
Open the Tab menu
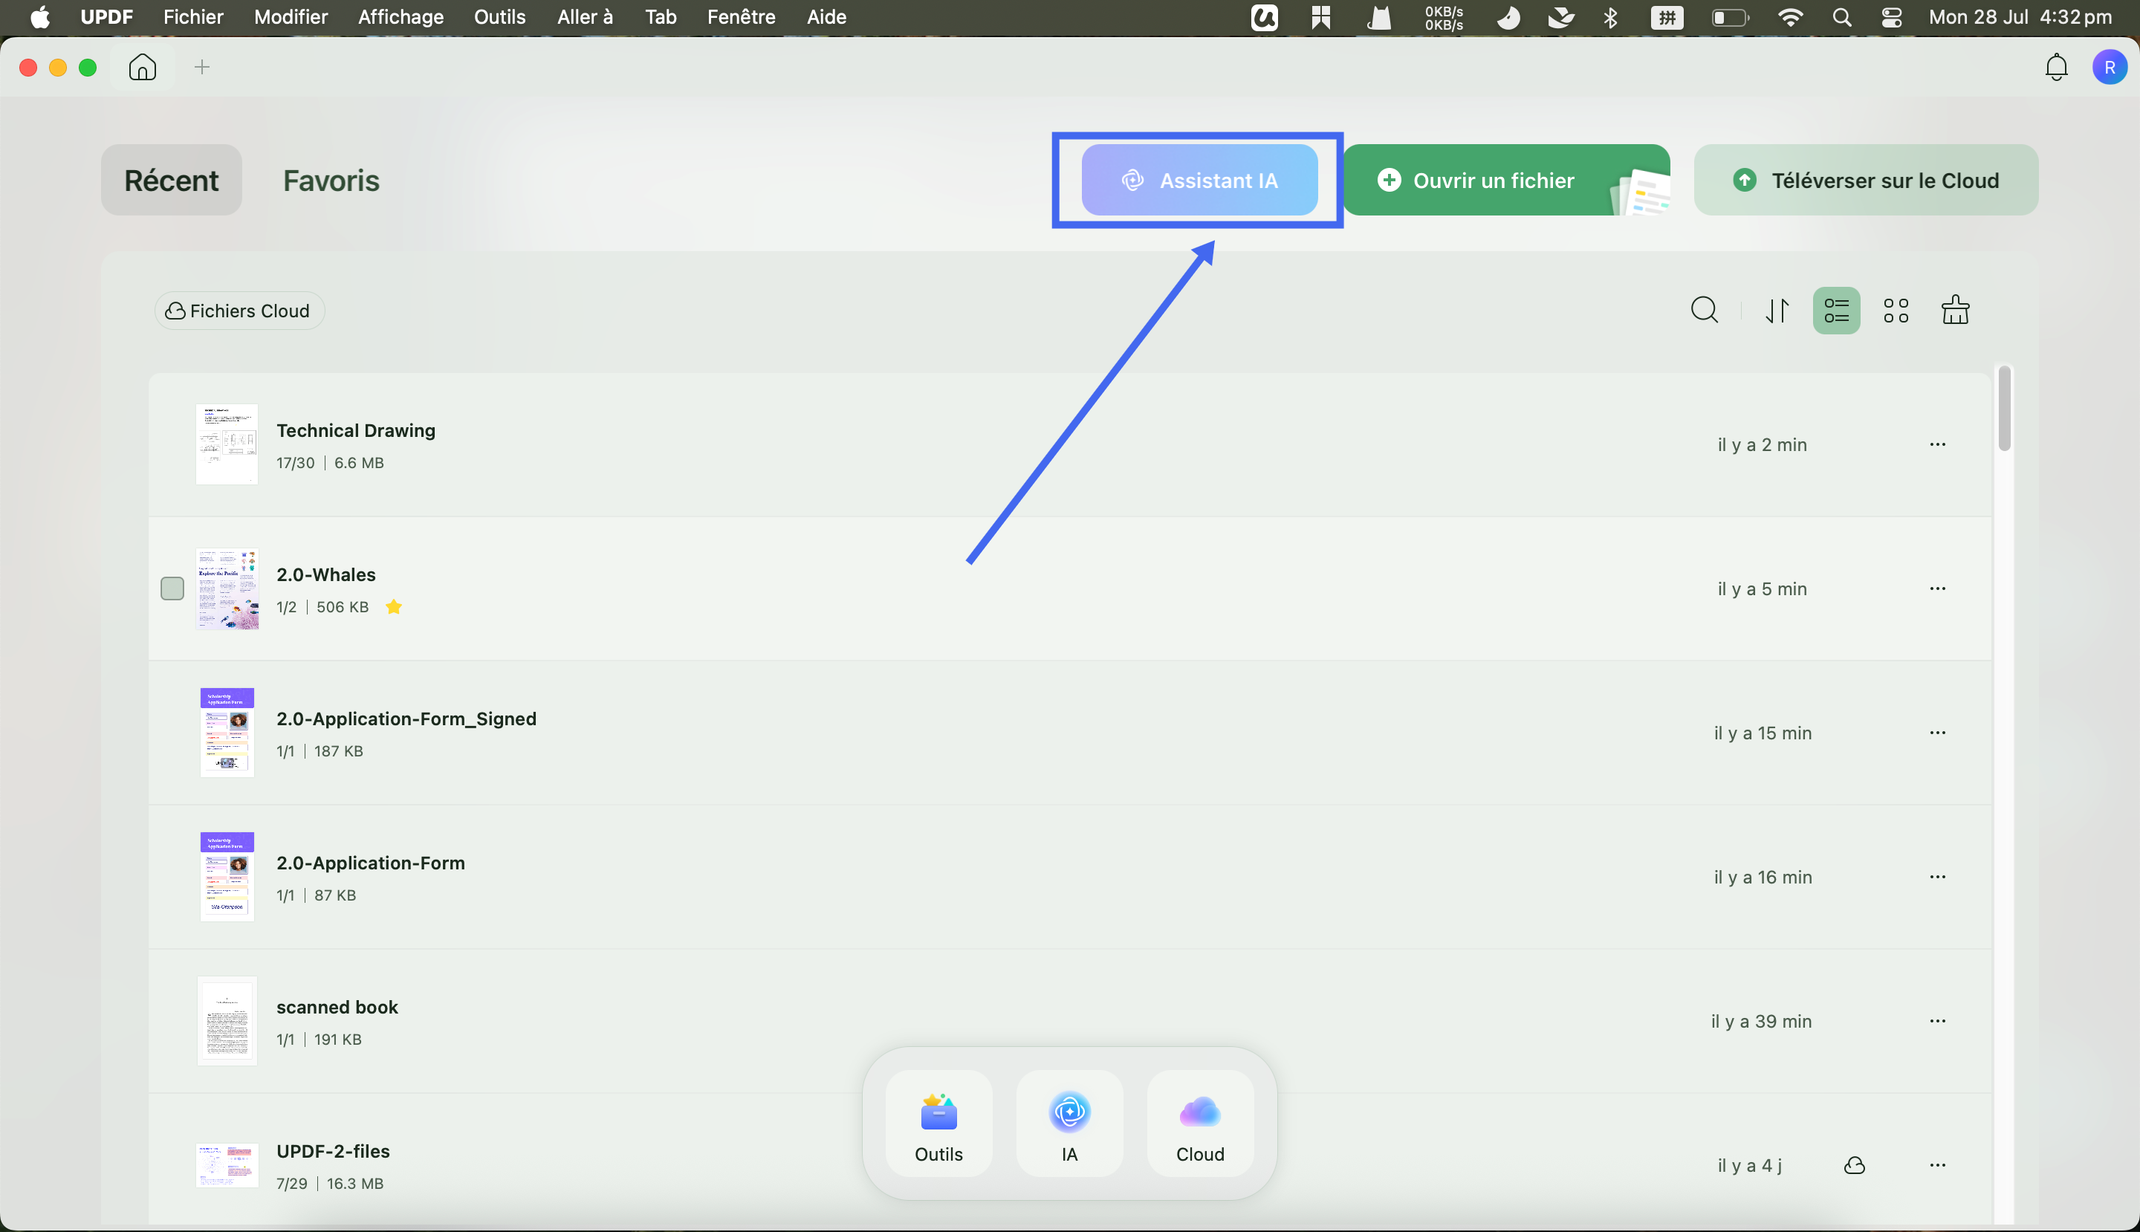point(660,17)
